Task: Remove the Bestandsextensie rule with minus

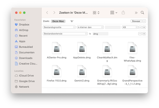Action: tap(140, 34)
